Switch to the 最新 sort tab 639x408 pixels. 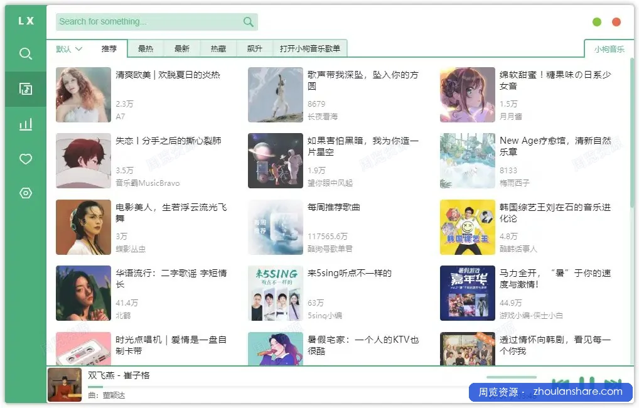pos(182,49)
